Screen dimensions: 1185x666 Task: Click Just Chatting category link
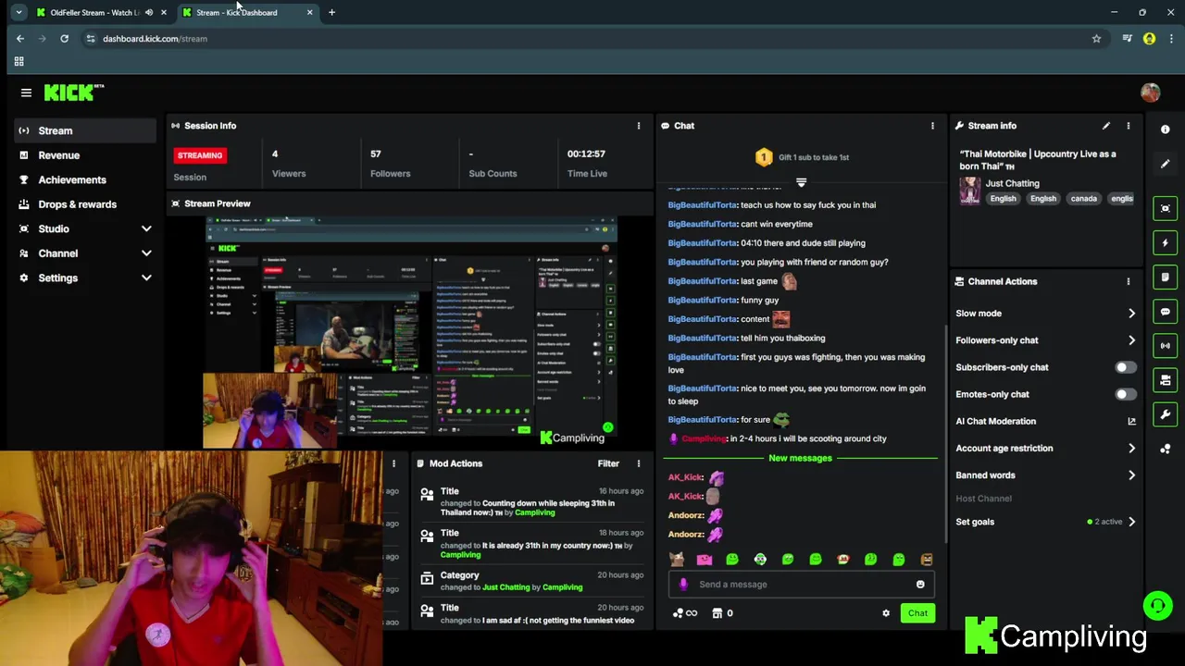(1012, 183)
